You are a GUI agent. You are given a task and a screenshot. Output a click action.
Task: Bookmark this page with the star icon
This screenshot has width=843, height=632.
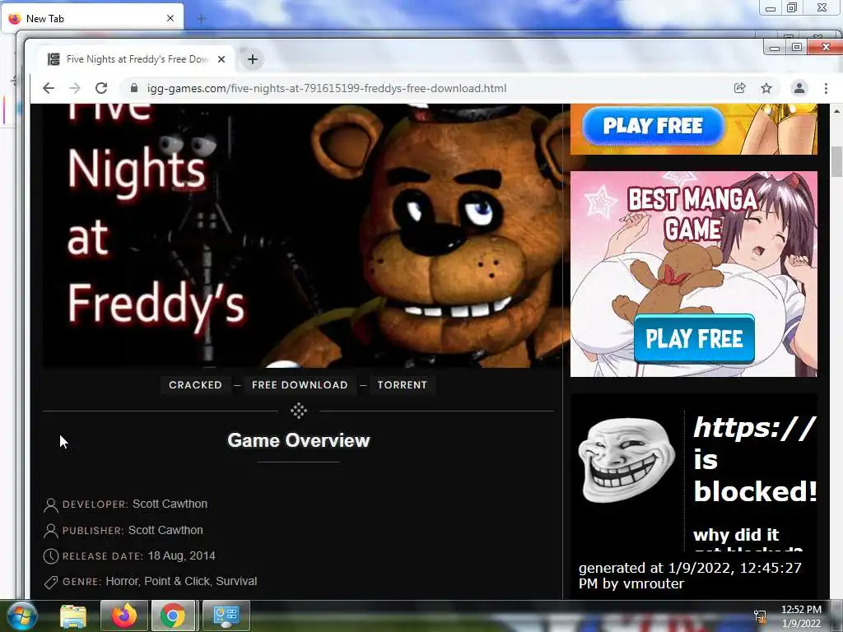click(766, 88)
